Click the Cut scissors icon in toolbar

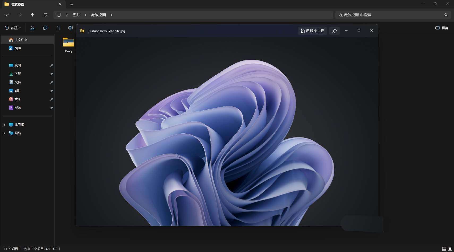click(32, 28)
